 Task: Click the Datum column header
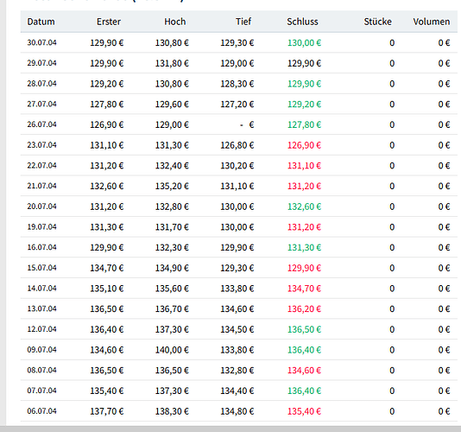coord(41,22)
